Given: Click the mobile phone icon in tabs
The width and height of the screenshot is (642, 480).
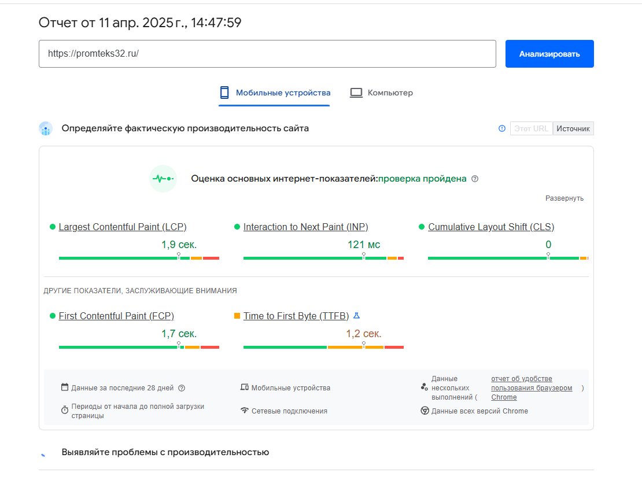Looking at the screenshot, I should (x=224, y=93).
